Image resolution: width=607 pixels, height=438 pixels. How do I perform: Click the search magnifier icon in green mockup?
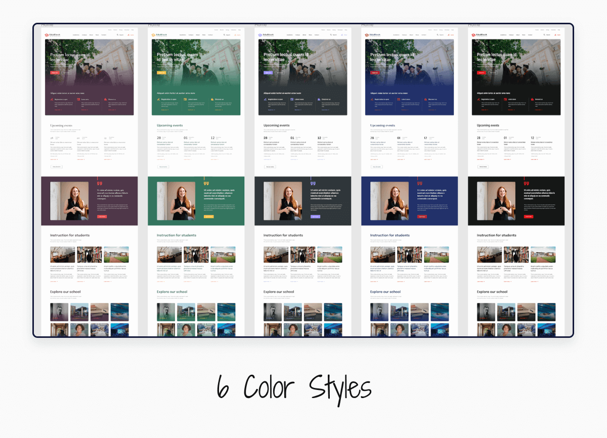coord(225,35)
